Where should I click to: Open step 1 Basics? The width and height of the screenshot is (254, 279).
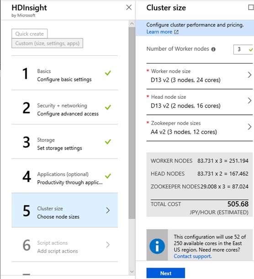click(x=65, y=73)
